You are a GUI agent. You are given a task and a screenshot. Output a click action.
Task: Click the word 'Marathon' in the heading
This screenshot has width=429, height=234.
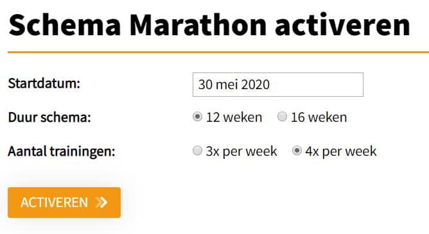[x=198, y=25]
